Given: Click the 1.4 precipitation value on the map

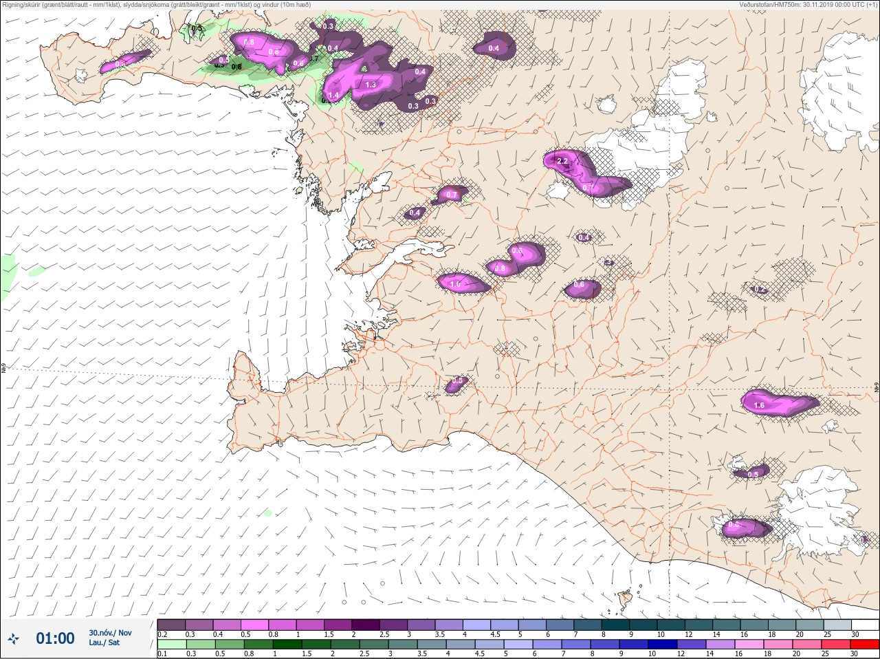Looking at the screenshot, I should pyautogui.click(x=334, y=95).
